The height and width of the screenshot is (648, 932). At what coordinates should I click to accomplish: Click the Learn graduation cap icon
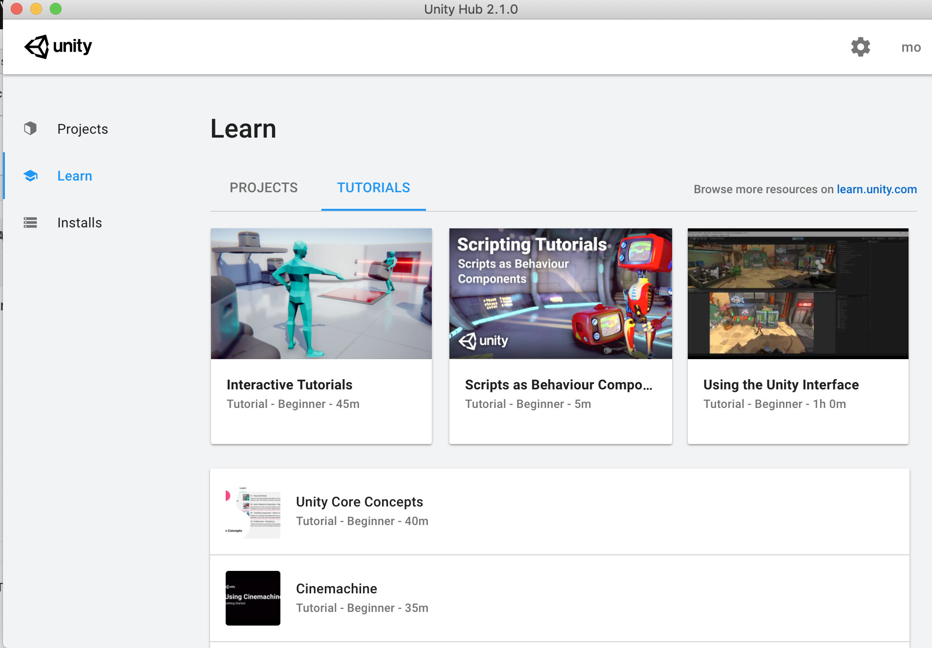30,176
